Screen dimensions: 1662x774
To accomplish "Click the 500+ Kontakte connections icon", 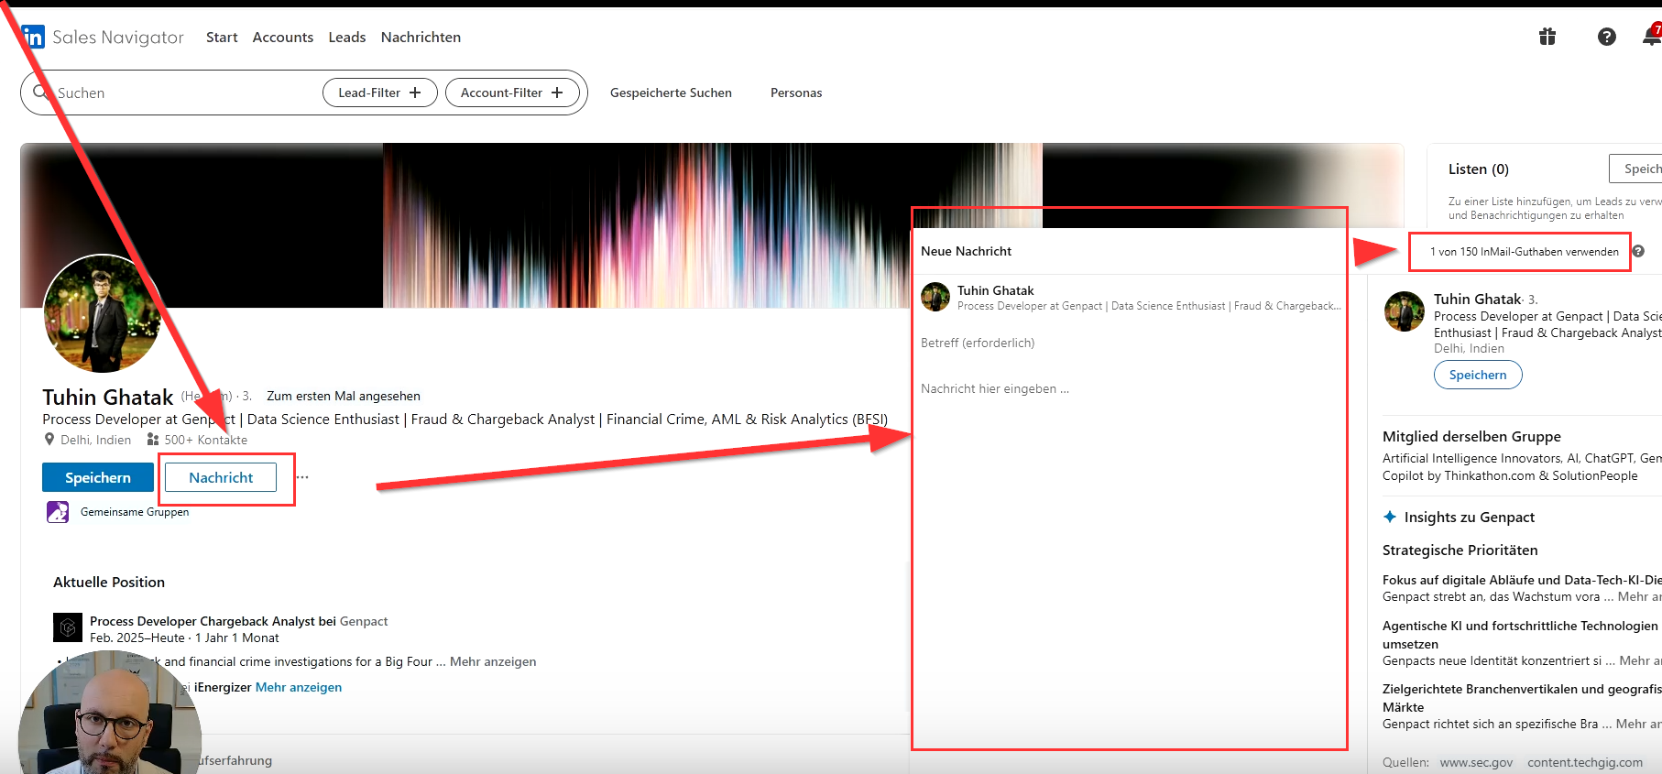I will [x=153, y=440].
